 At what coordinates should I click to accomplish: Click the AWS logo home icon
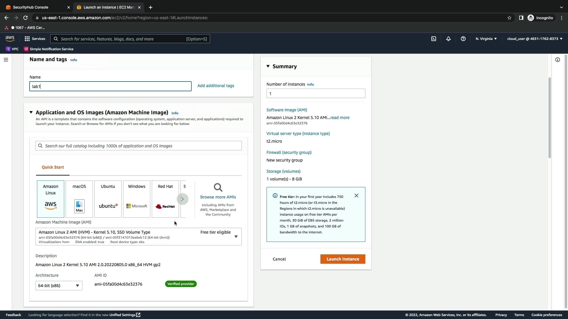click(10, 39)
